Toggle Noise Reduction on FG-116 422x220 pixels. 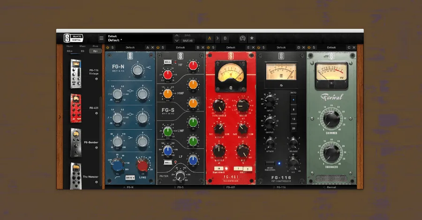click(x=270, y=163)
